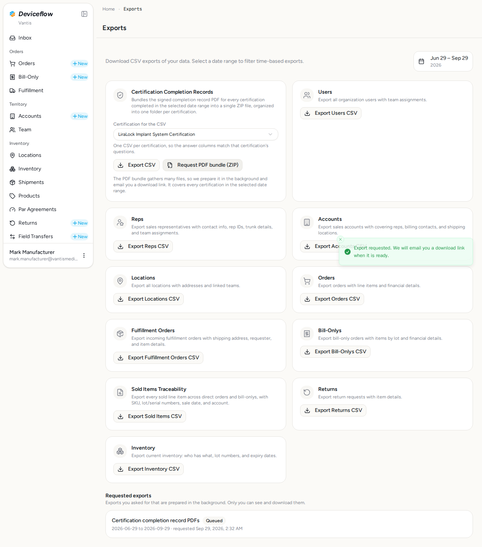Request PDF bundle (ZIP)
This screenshot has width=482, height=547.
[203, 165]
